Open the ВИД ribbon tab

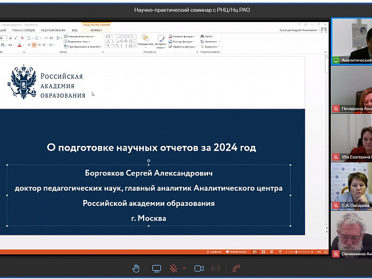[x=74, y=30]
